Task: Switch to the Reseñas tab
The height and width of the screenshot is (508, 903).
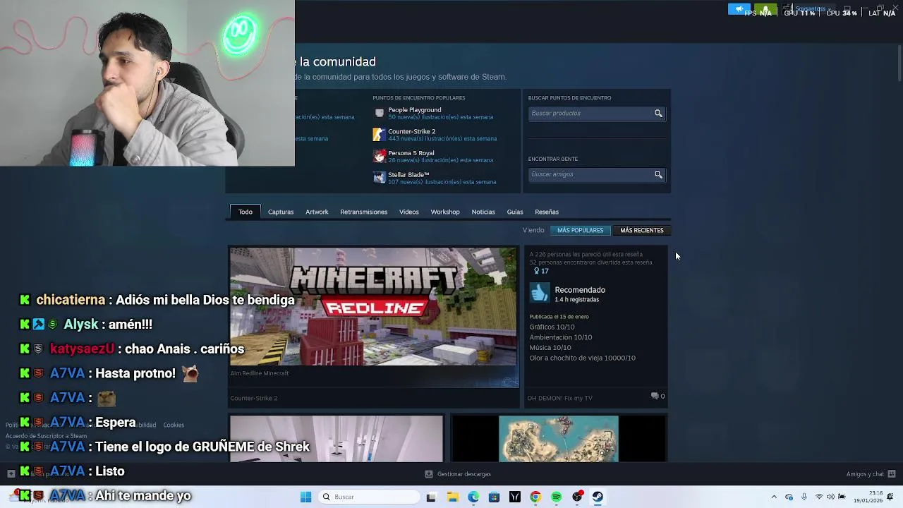Action: pyautogui.click(x=547, y=212)
